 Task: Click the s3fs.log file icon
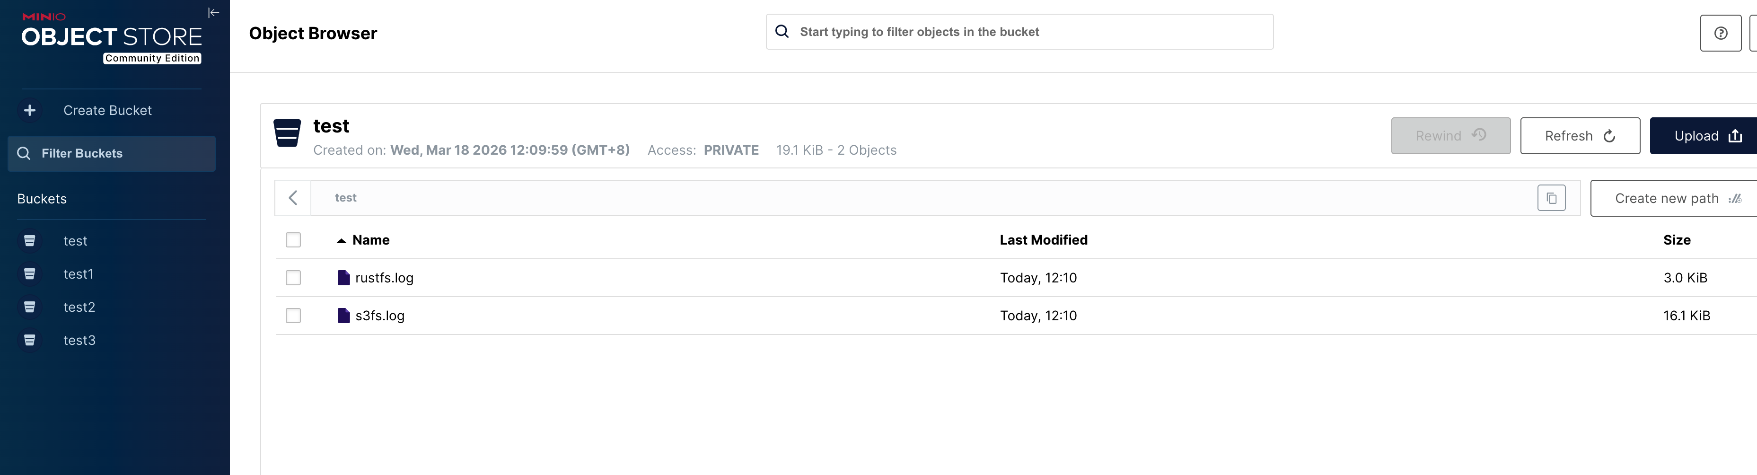point(344,316)
